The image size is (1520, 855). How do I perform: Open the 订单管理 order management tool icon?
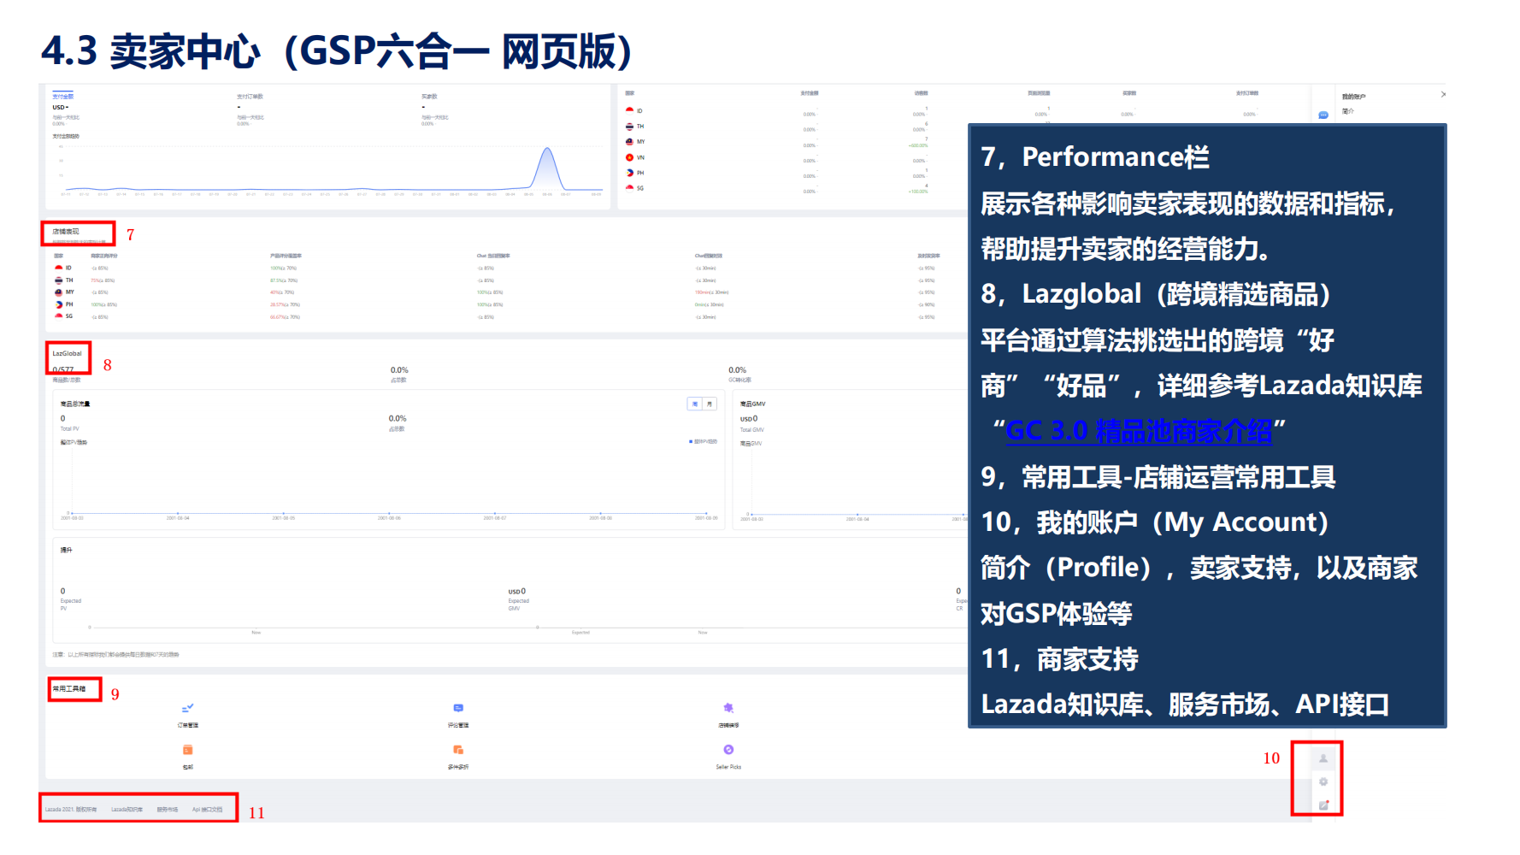[188, 708]
